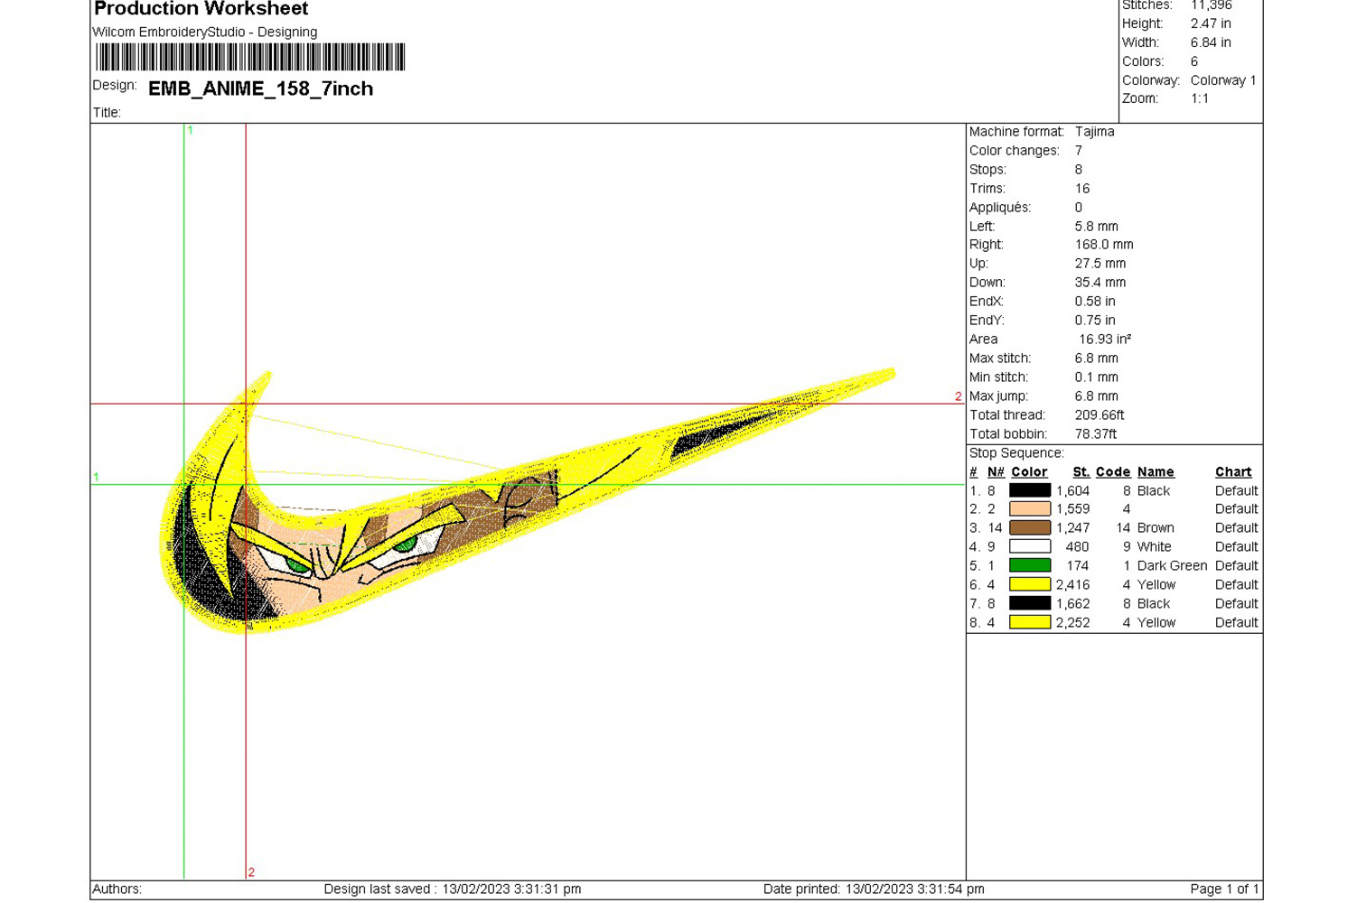Screen dimensions: 1357x903
Task: Click the Machine format value "Tajima"
Action: (1094, 132)
